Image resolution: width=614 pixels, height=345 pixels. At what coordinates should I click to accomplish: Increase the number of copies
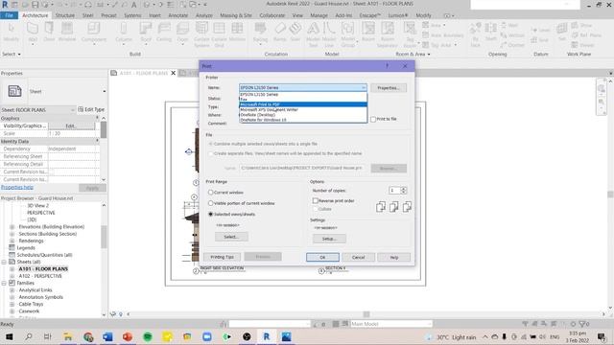pyautogui.click(x=403, y=189)
